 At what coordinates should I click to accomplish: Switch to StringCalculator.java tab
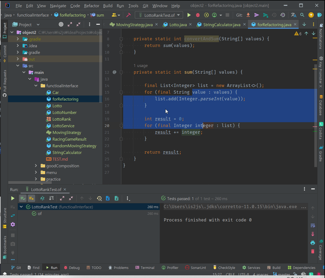(222, 25)
